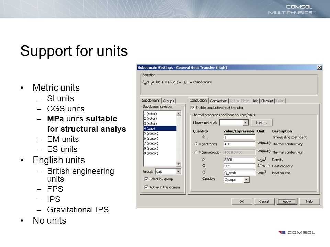The image size is (330, 247).
Task: Click the time-scaling coefficient field
Action: [x=240, y=137]
